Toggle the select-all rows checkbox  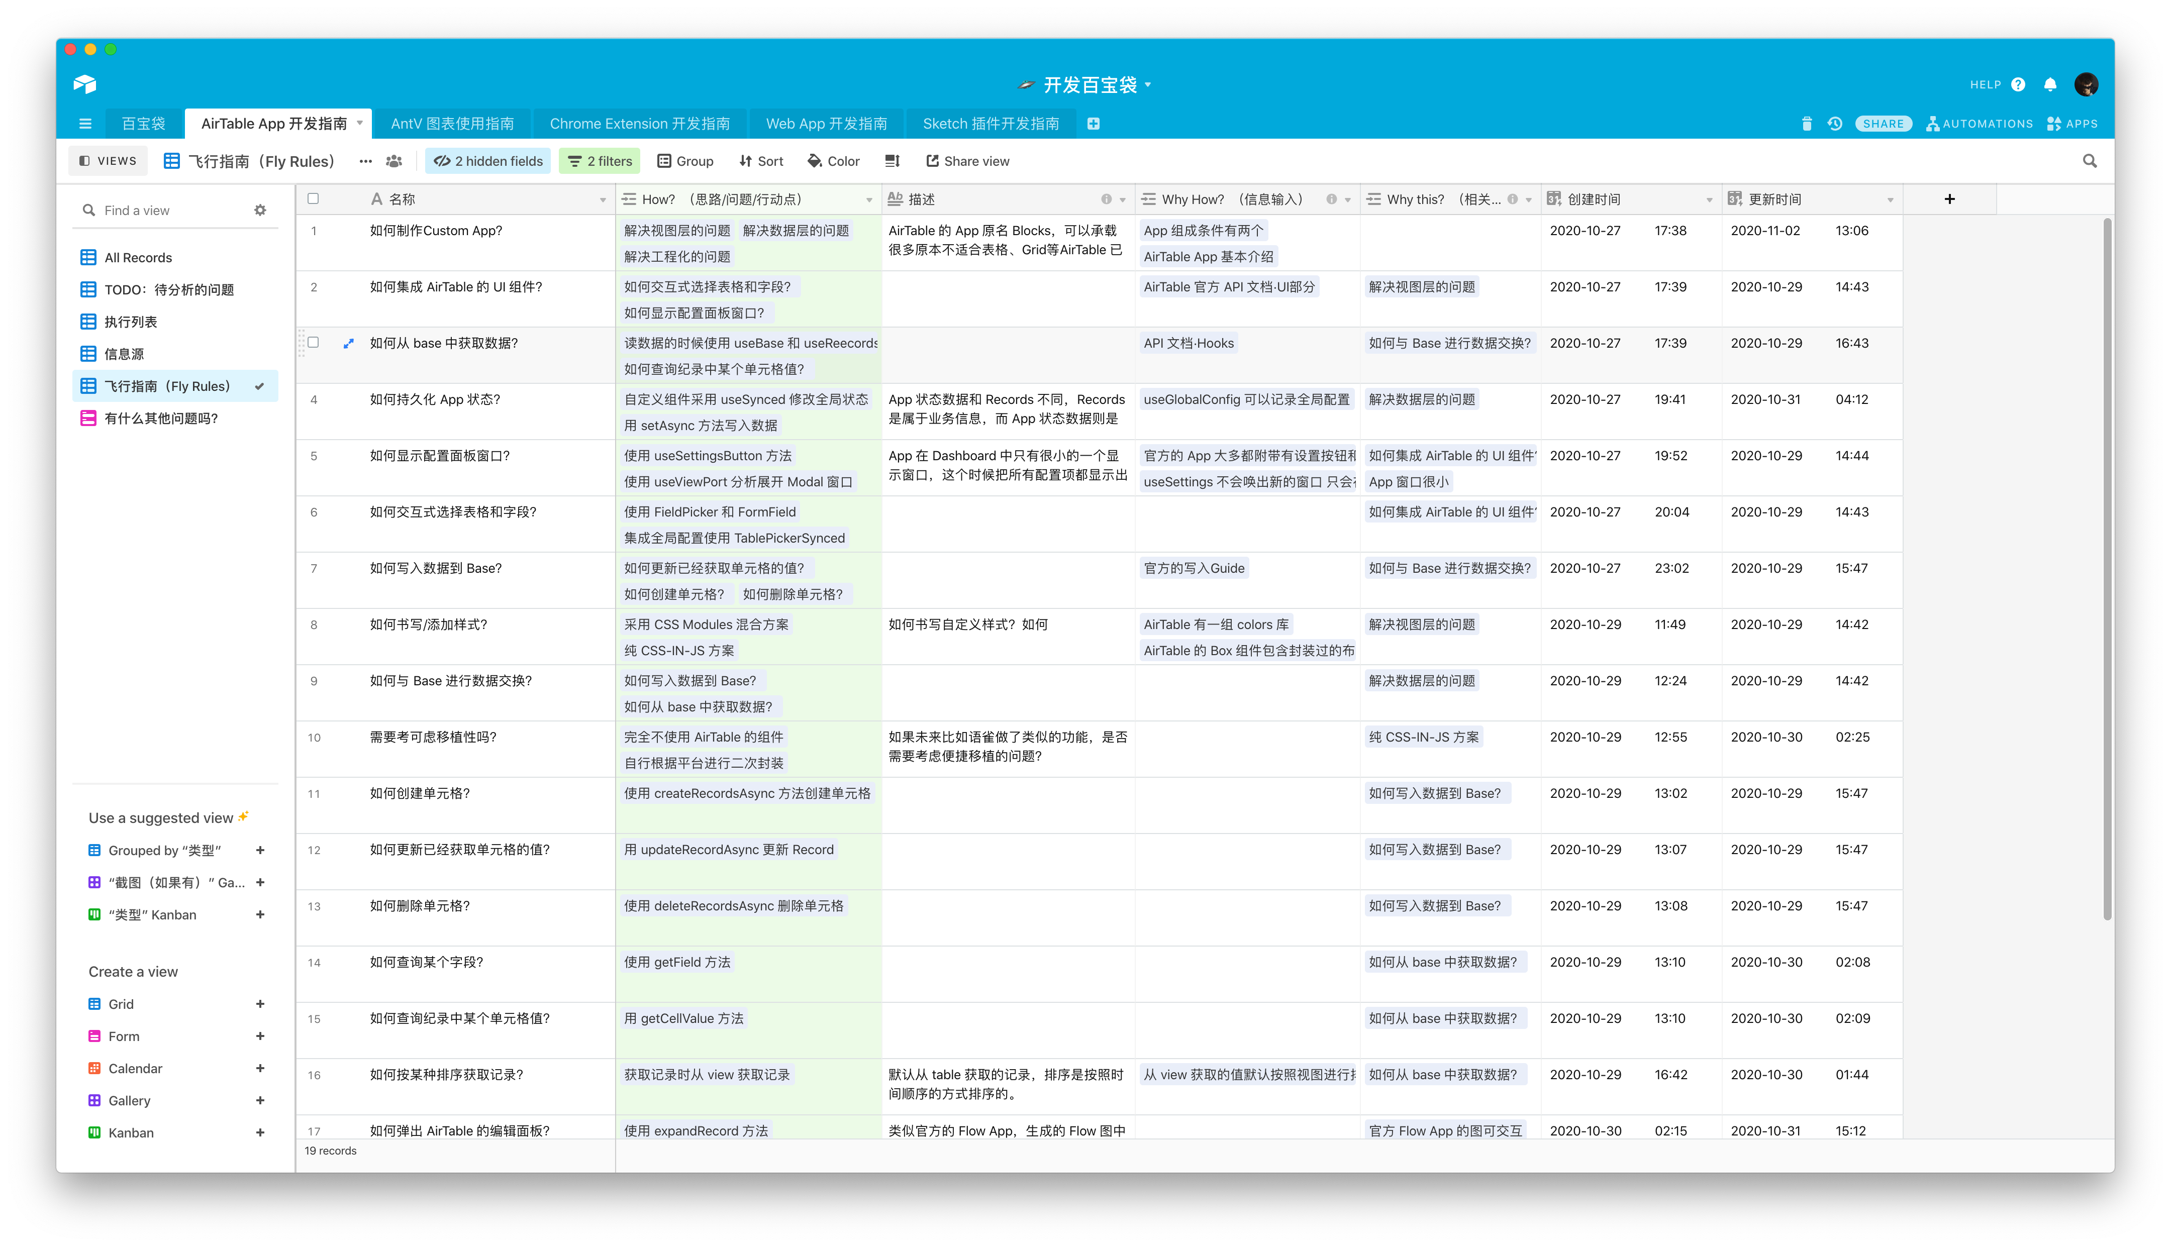[314, 198]
